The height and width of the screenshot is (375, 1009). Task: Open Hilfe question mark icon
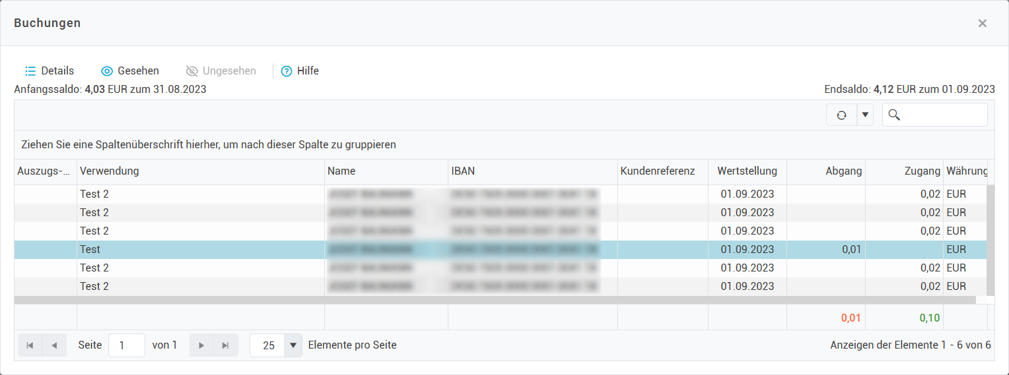point(287,71)
